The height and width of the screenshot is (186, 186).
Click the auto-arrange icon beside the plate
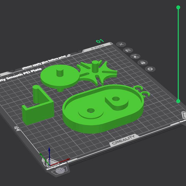tap(135, 56)
